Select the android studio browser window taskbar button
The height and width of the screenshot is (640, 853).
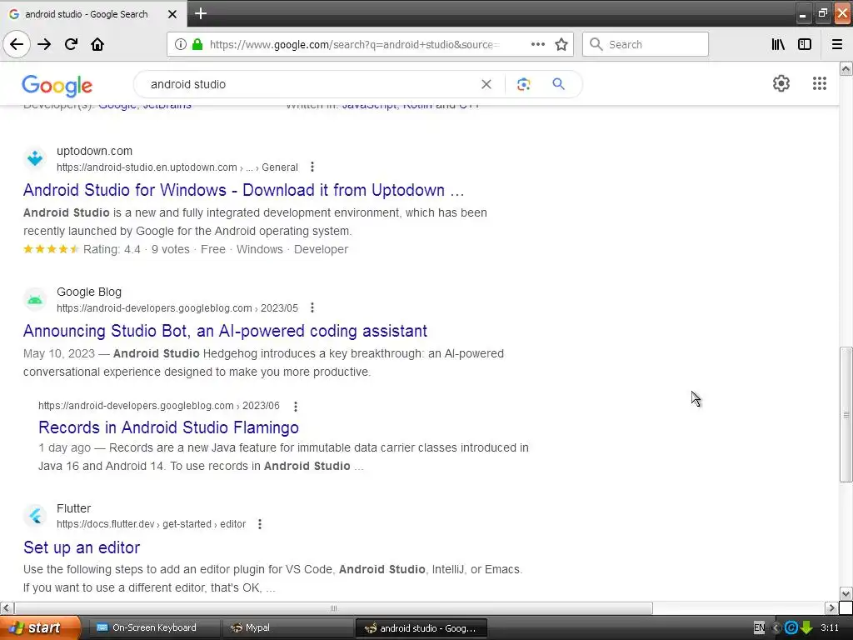point(421,628)
